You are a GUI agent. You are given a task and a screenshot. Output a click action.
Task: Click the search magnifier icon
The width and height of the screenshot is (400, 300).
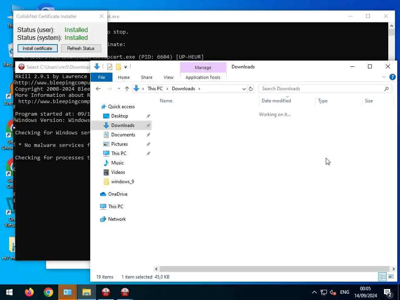click(387, 89)
